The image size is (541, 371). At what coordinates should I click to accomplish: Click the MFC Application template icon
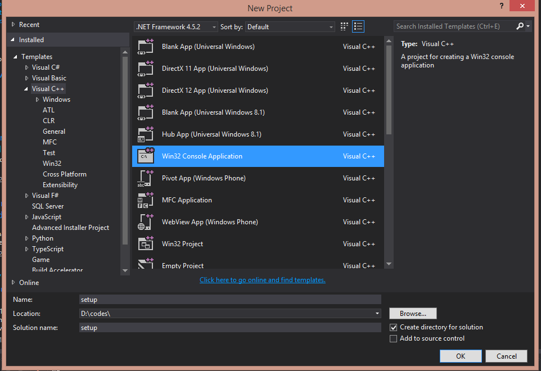145,200
